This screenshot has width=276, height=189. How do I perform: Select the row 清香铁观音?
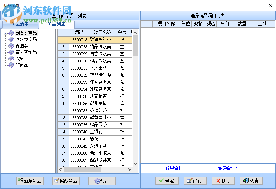pyautogui.click(x=95, y=54)
